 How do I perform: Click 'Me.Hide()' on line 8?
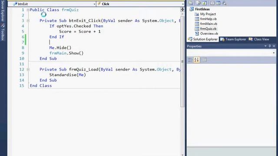60,48
